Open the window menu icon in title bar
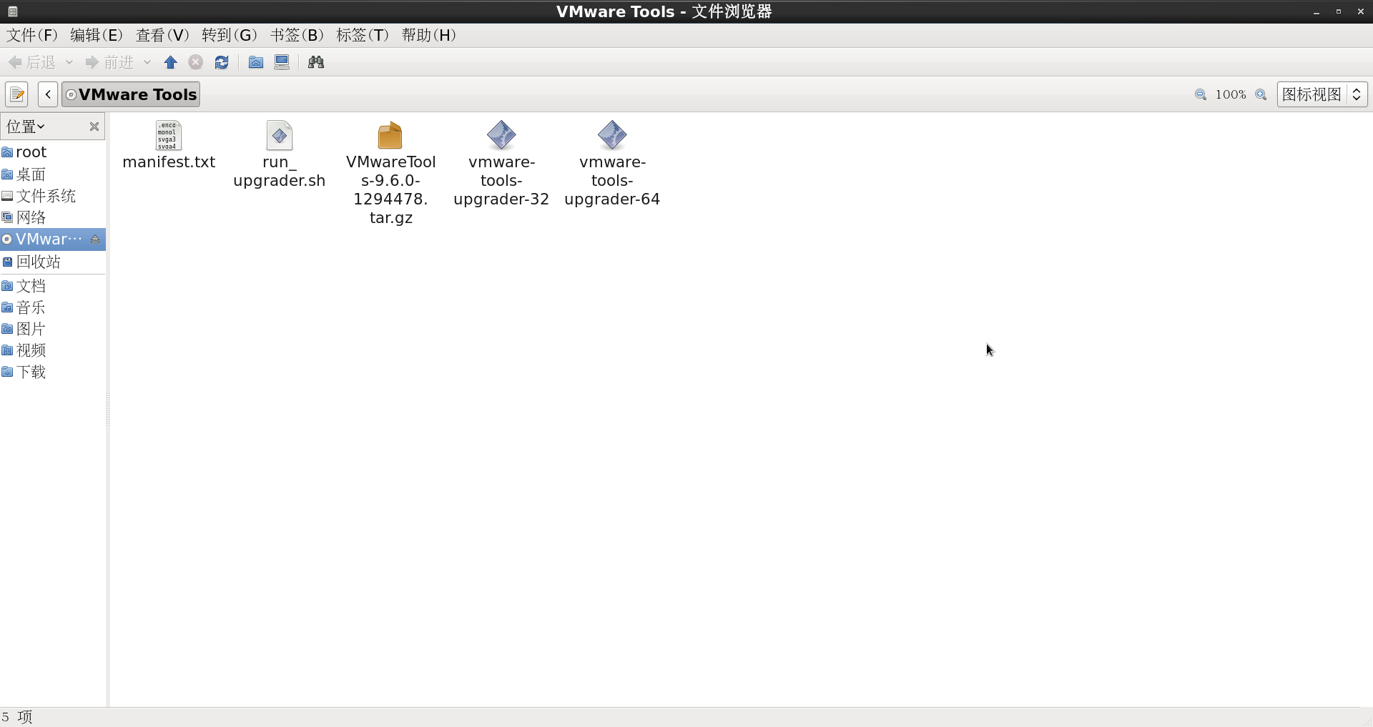 12,11
